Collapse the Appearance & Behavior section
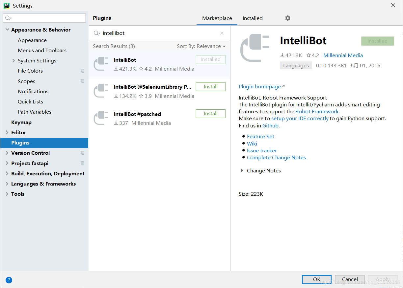403x288 pixels. (7, 30)
